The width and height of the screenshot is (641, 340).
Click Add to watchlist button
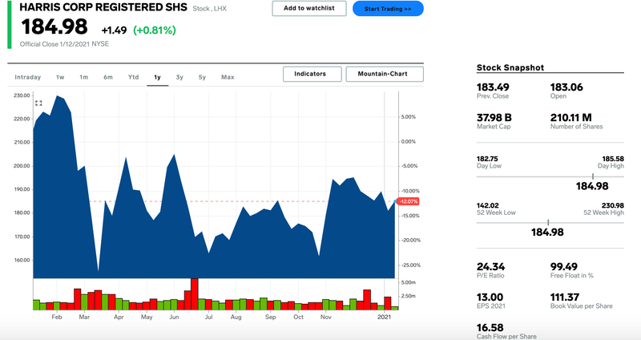point(309,9)
